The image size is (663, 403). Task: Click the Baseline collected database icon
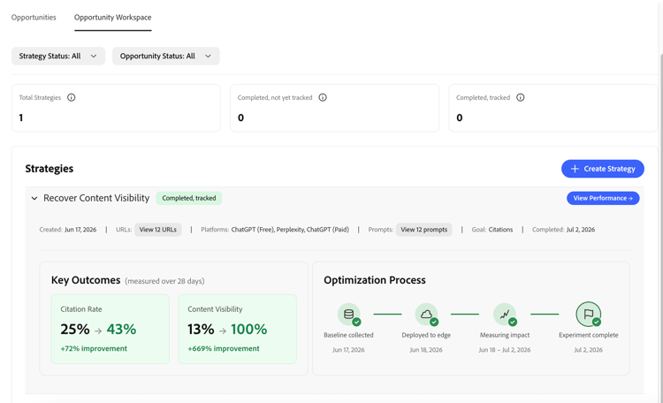point(349,315)
